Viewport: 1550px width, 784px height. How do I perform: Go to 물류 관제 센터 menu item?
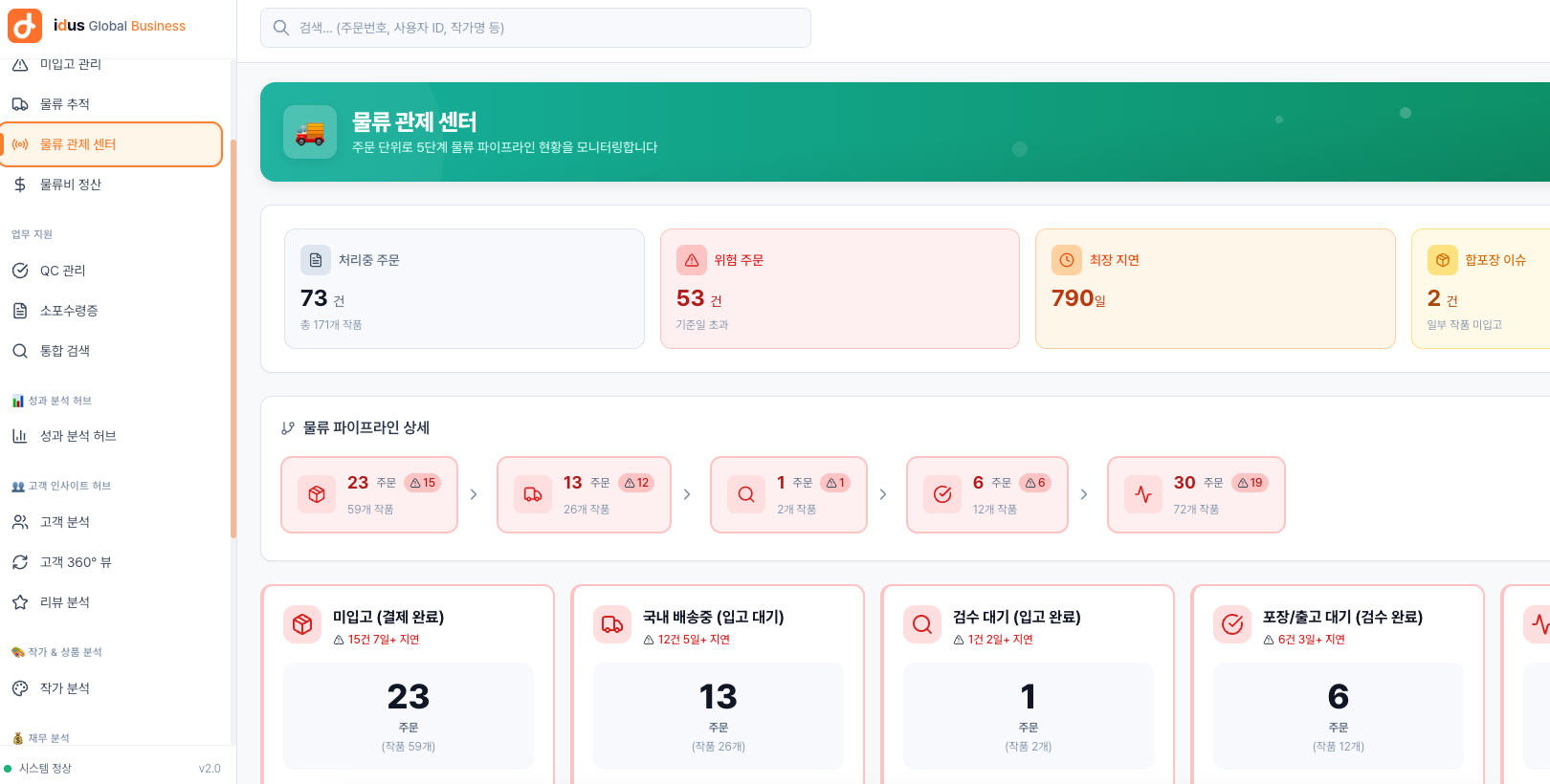pos(112,144)
